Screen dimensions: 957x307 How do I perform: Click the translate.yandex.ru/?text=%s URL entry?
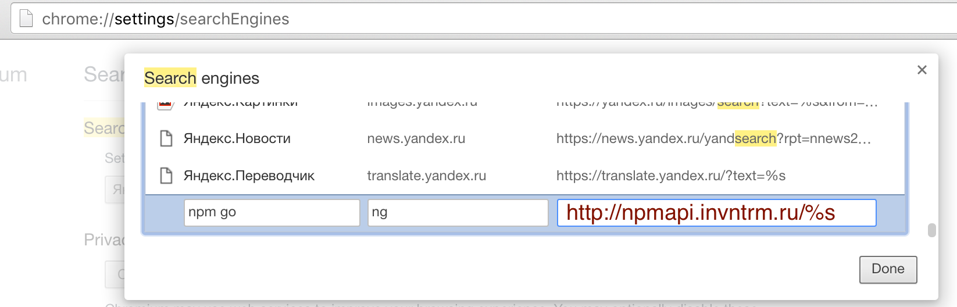point(671,176)
